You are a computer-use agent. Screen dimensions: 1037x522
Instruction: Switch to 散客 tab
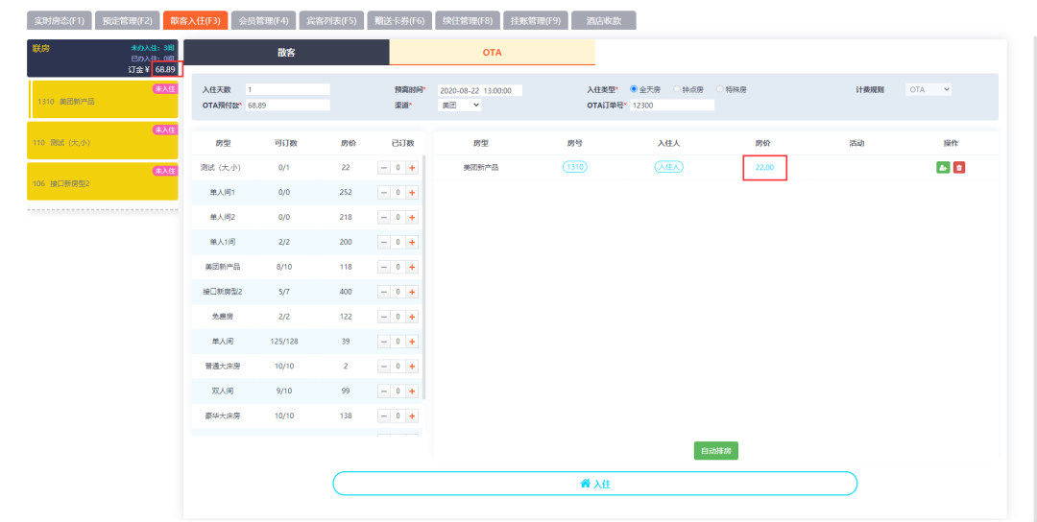(x=286, y=52)
